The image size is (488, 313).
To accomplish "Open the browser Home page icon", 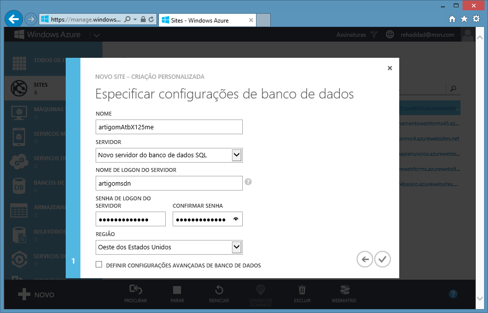I will [452, 19].
